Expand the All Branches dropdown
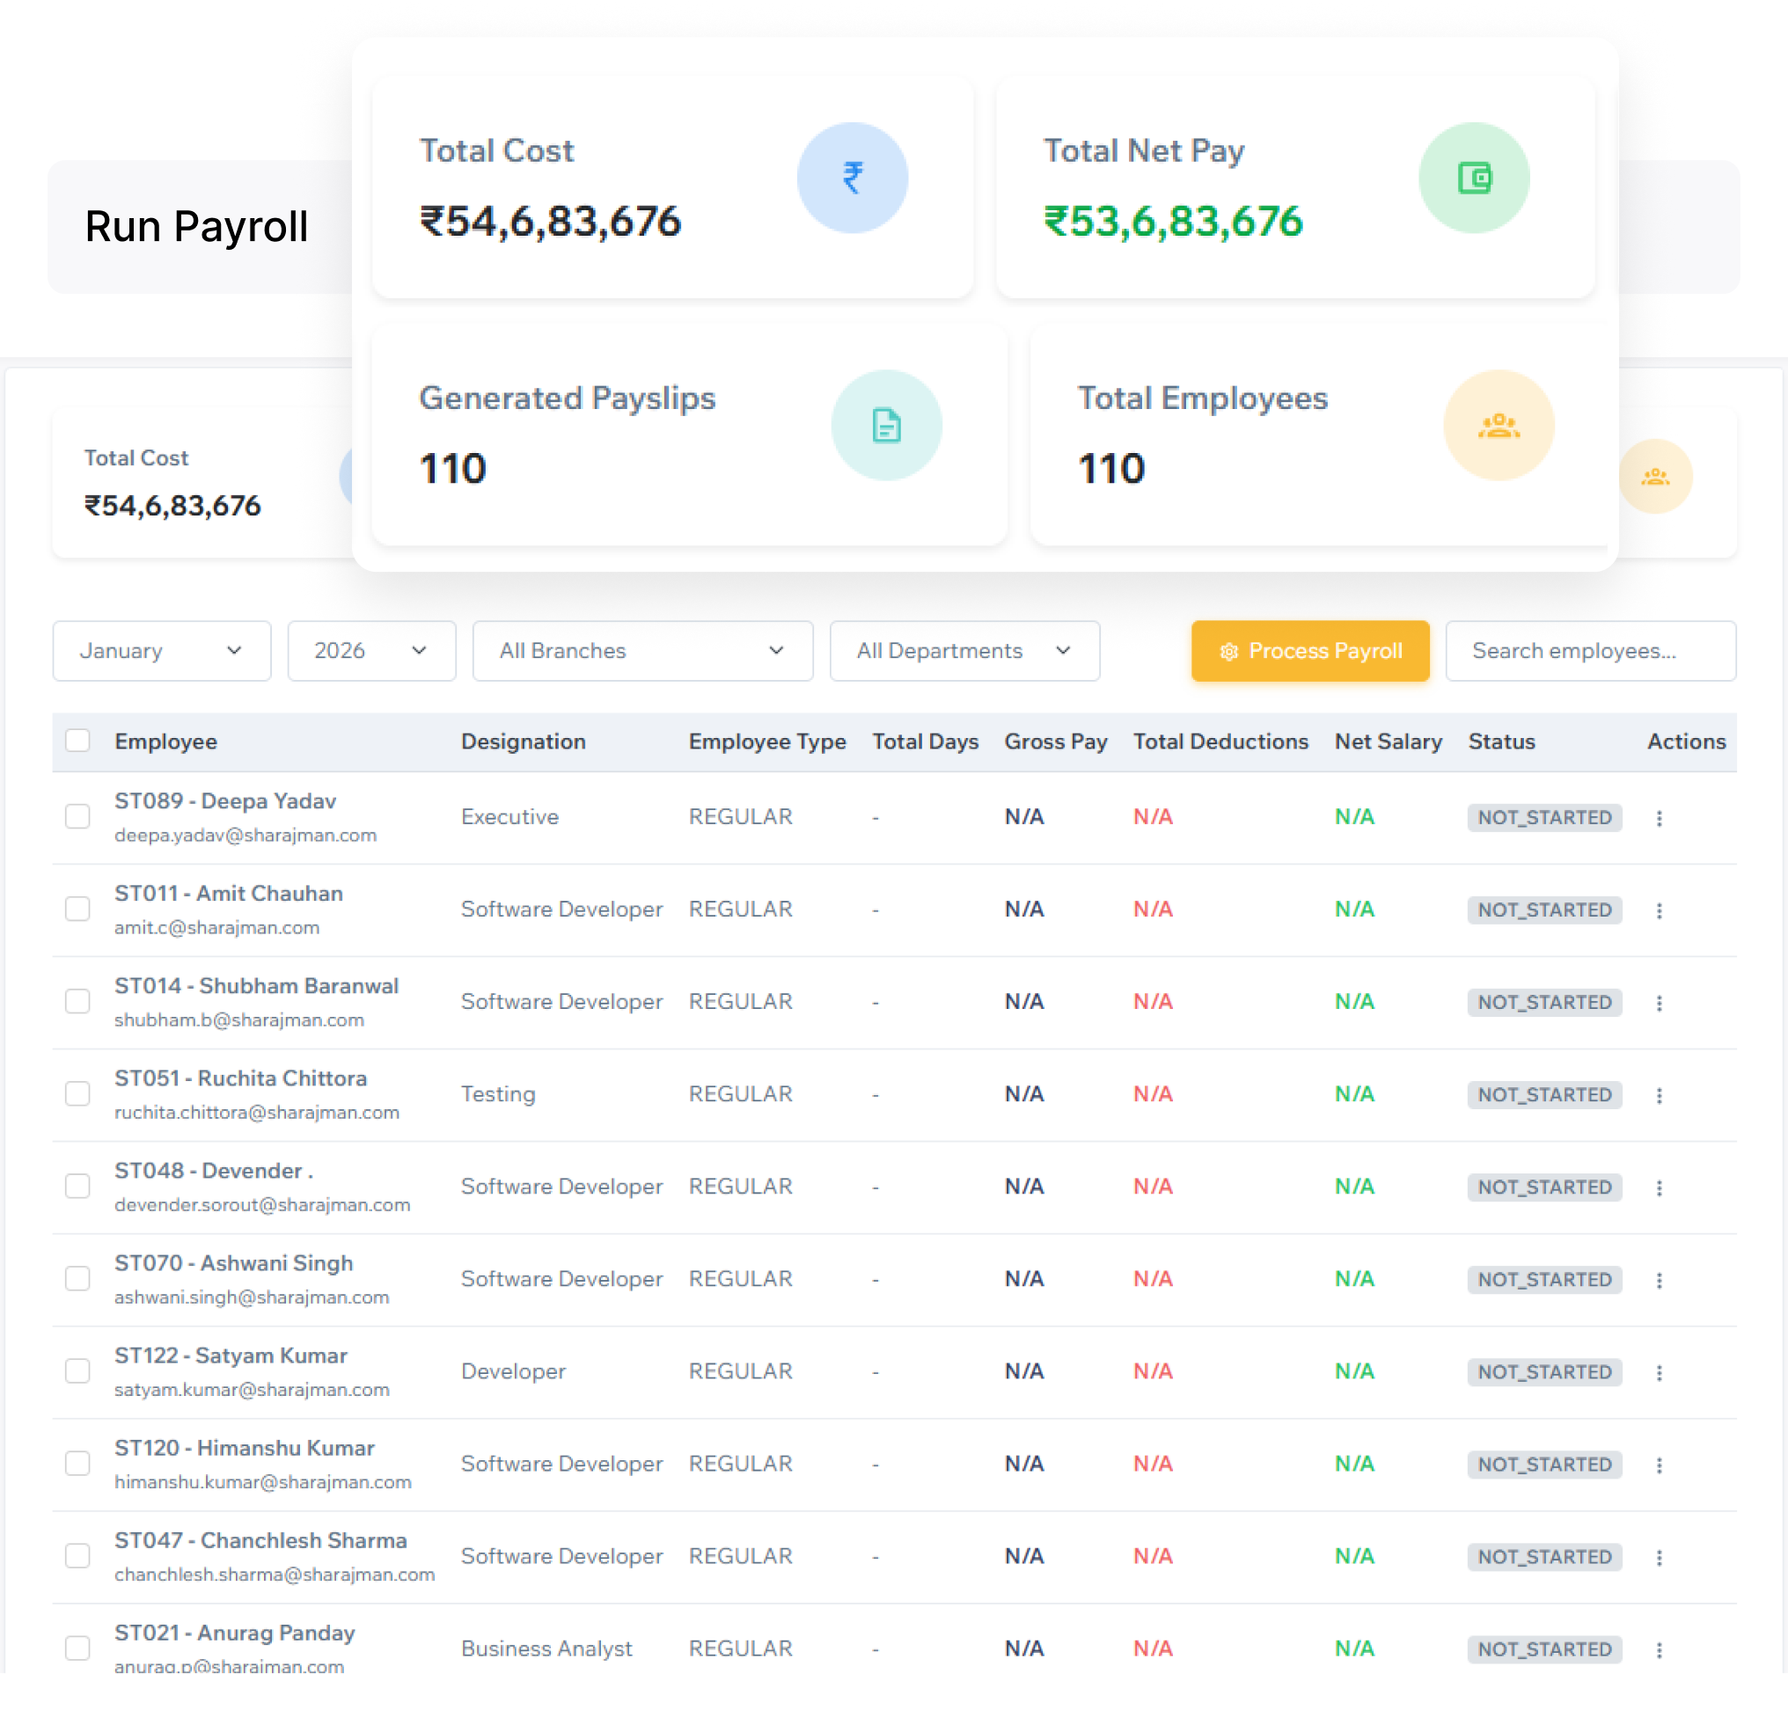This screenshot has width=1788, height=1732. click(x=641, y=651)
